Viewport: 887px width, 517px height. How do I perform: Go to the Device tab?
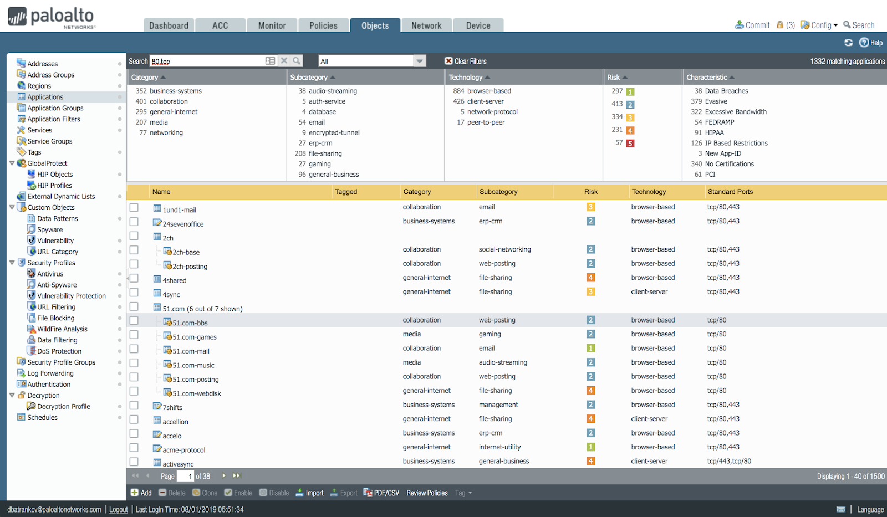[x=478, y=25]
